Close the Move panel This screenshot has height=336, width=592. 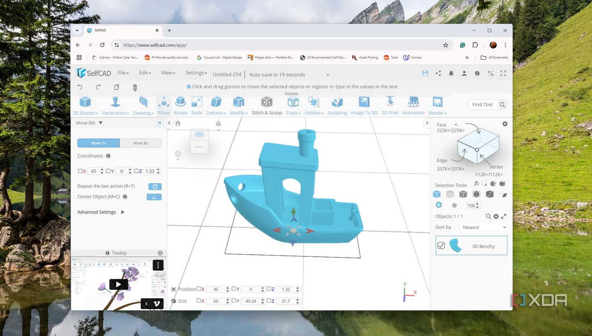pyautogui.click(x=160, y=123)
